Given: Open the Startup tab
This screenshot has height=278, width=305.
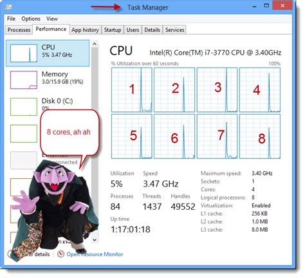Looking at the screenshot, I should 113,30.
